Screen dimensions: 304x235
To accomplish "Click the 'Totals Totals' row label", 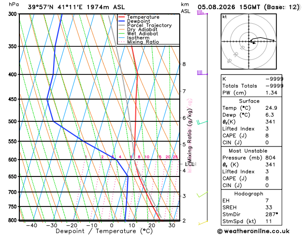I will pyautogui.click(x=240, y=86).
